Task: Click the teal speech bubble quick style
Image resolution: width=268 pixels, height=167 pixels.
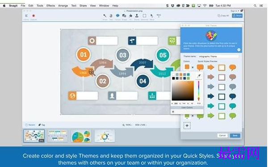Action: coord(233,106)
